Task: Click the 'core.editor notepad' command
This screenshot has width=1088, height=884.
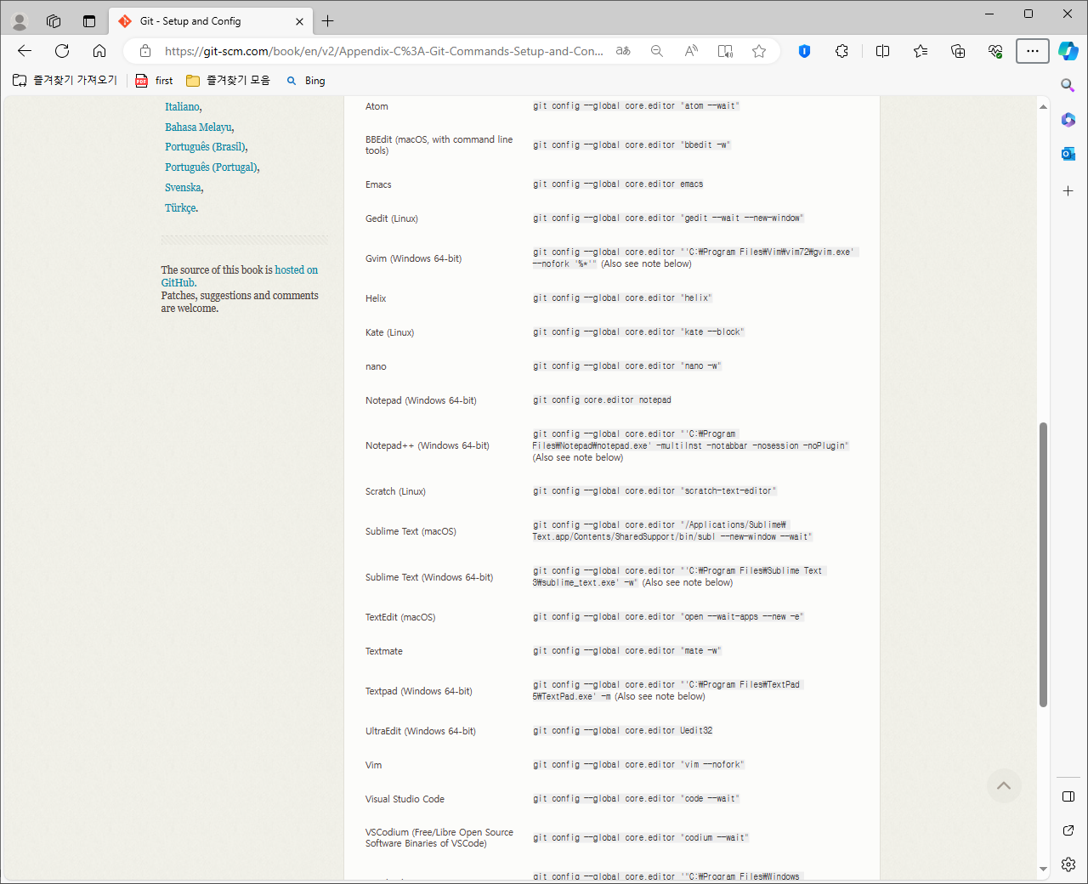Action: pos(602,400)
